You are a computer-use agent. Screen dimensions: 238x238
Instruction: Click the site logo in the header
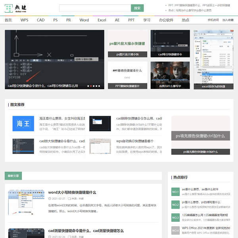15,8
